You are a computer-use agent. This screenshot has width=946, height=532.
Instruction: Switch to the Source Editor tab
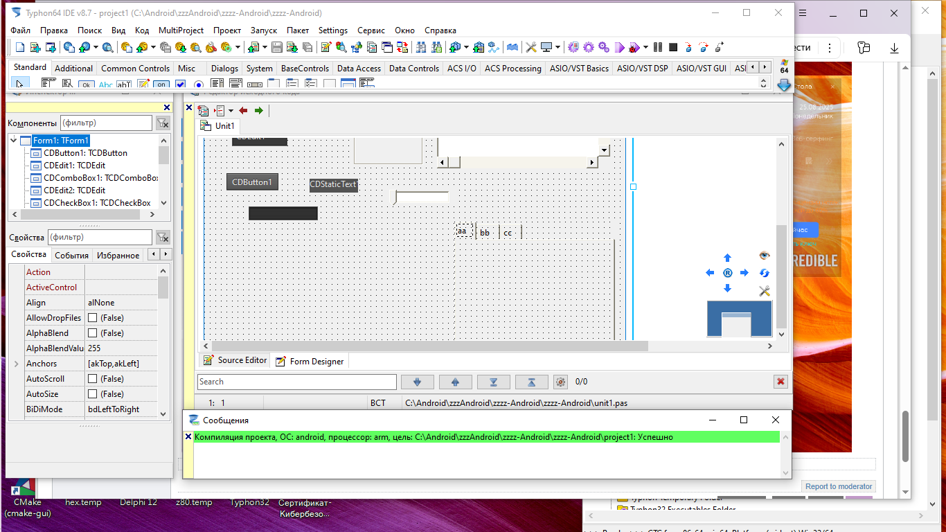click(234, 360)
